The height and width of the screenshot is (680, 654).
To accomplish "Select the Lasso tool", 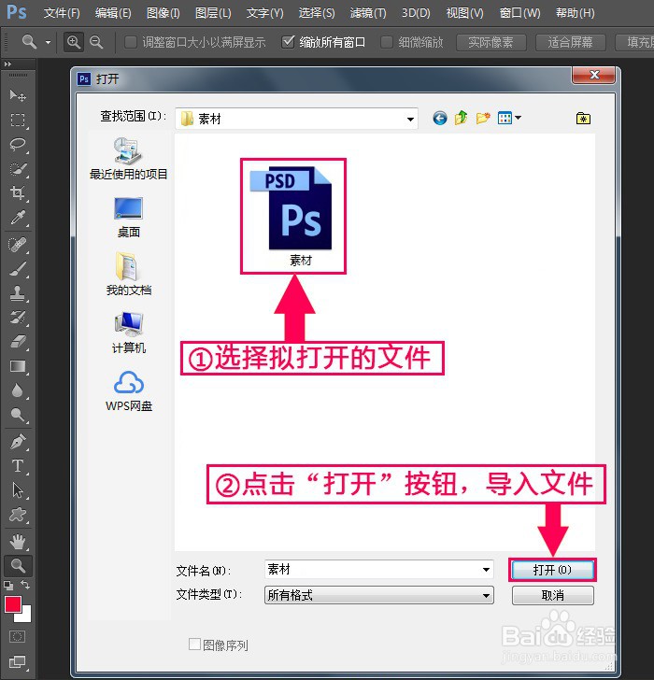I will [x=18, y=144].
